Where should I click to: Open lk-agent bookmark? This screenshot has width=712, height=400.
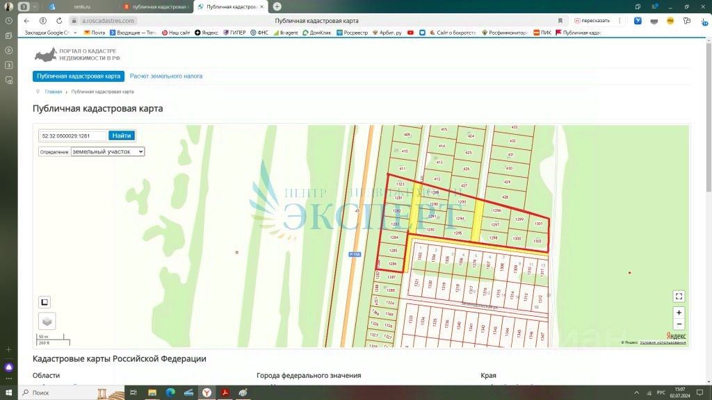pyautogui.click(x=286, y=33)
